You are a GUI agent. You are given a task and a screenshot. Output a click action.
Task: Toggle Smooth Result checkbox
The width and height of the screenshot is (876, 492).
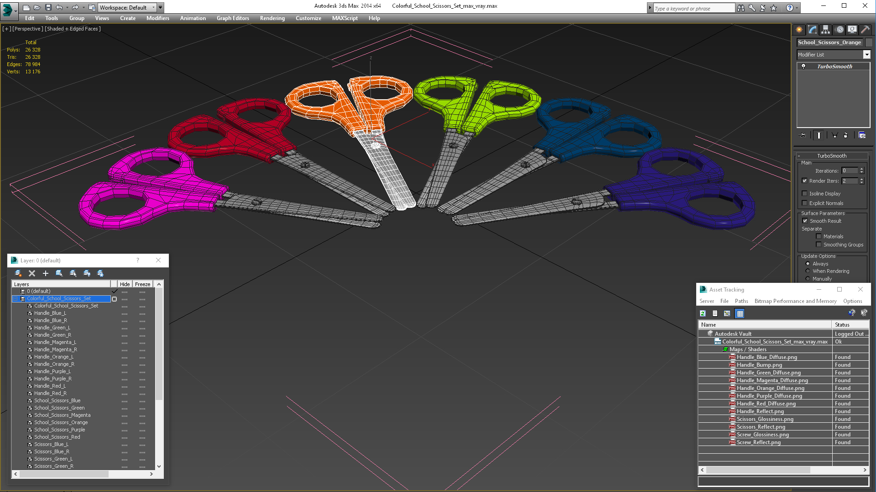click(805, 221)
